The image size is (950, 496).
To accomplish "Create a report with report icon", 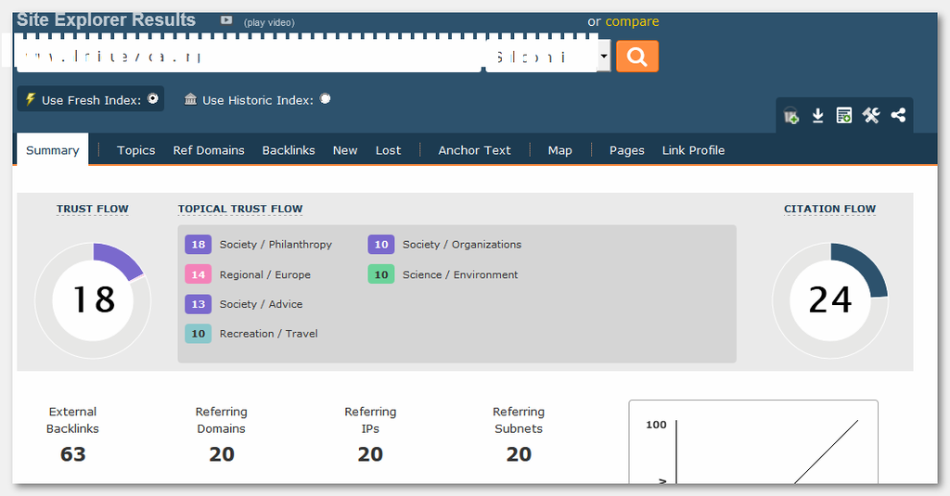I will coord(844,116).
